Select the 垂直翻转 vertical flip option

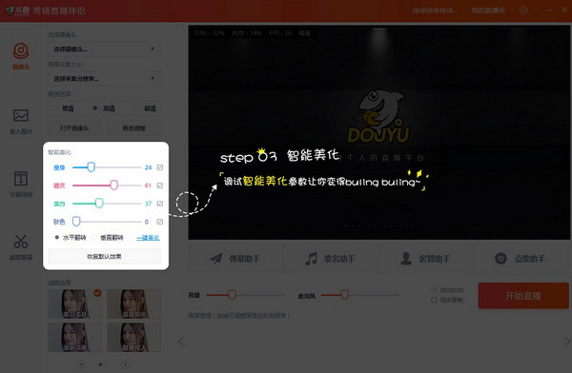pyautogui.click(x=108, y=238)
